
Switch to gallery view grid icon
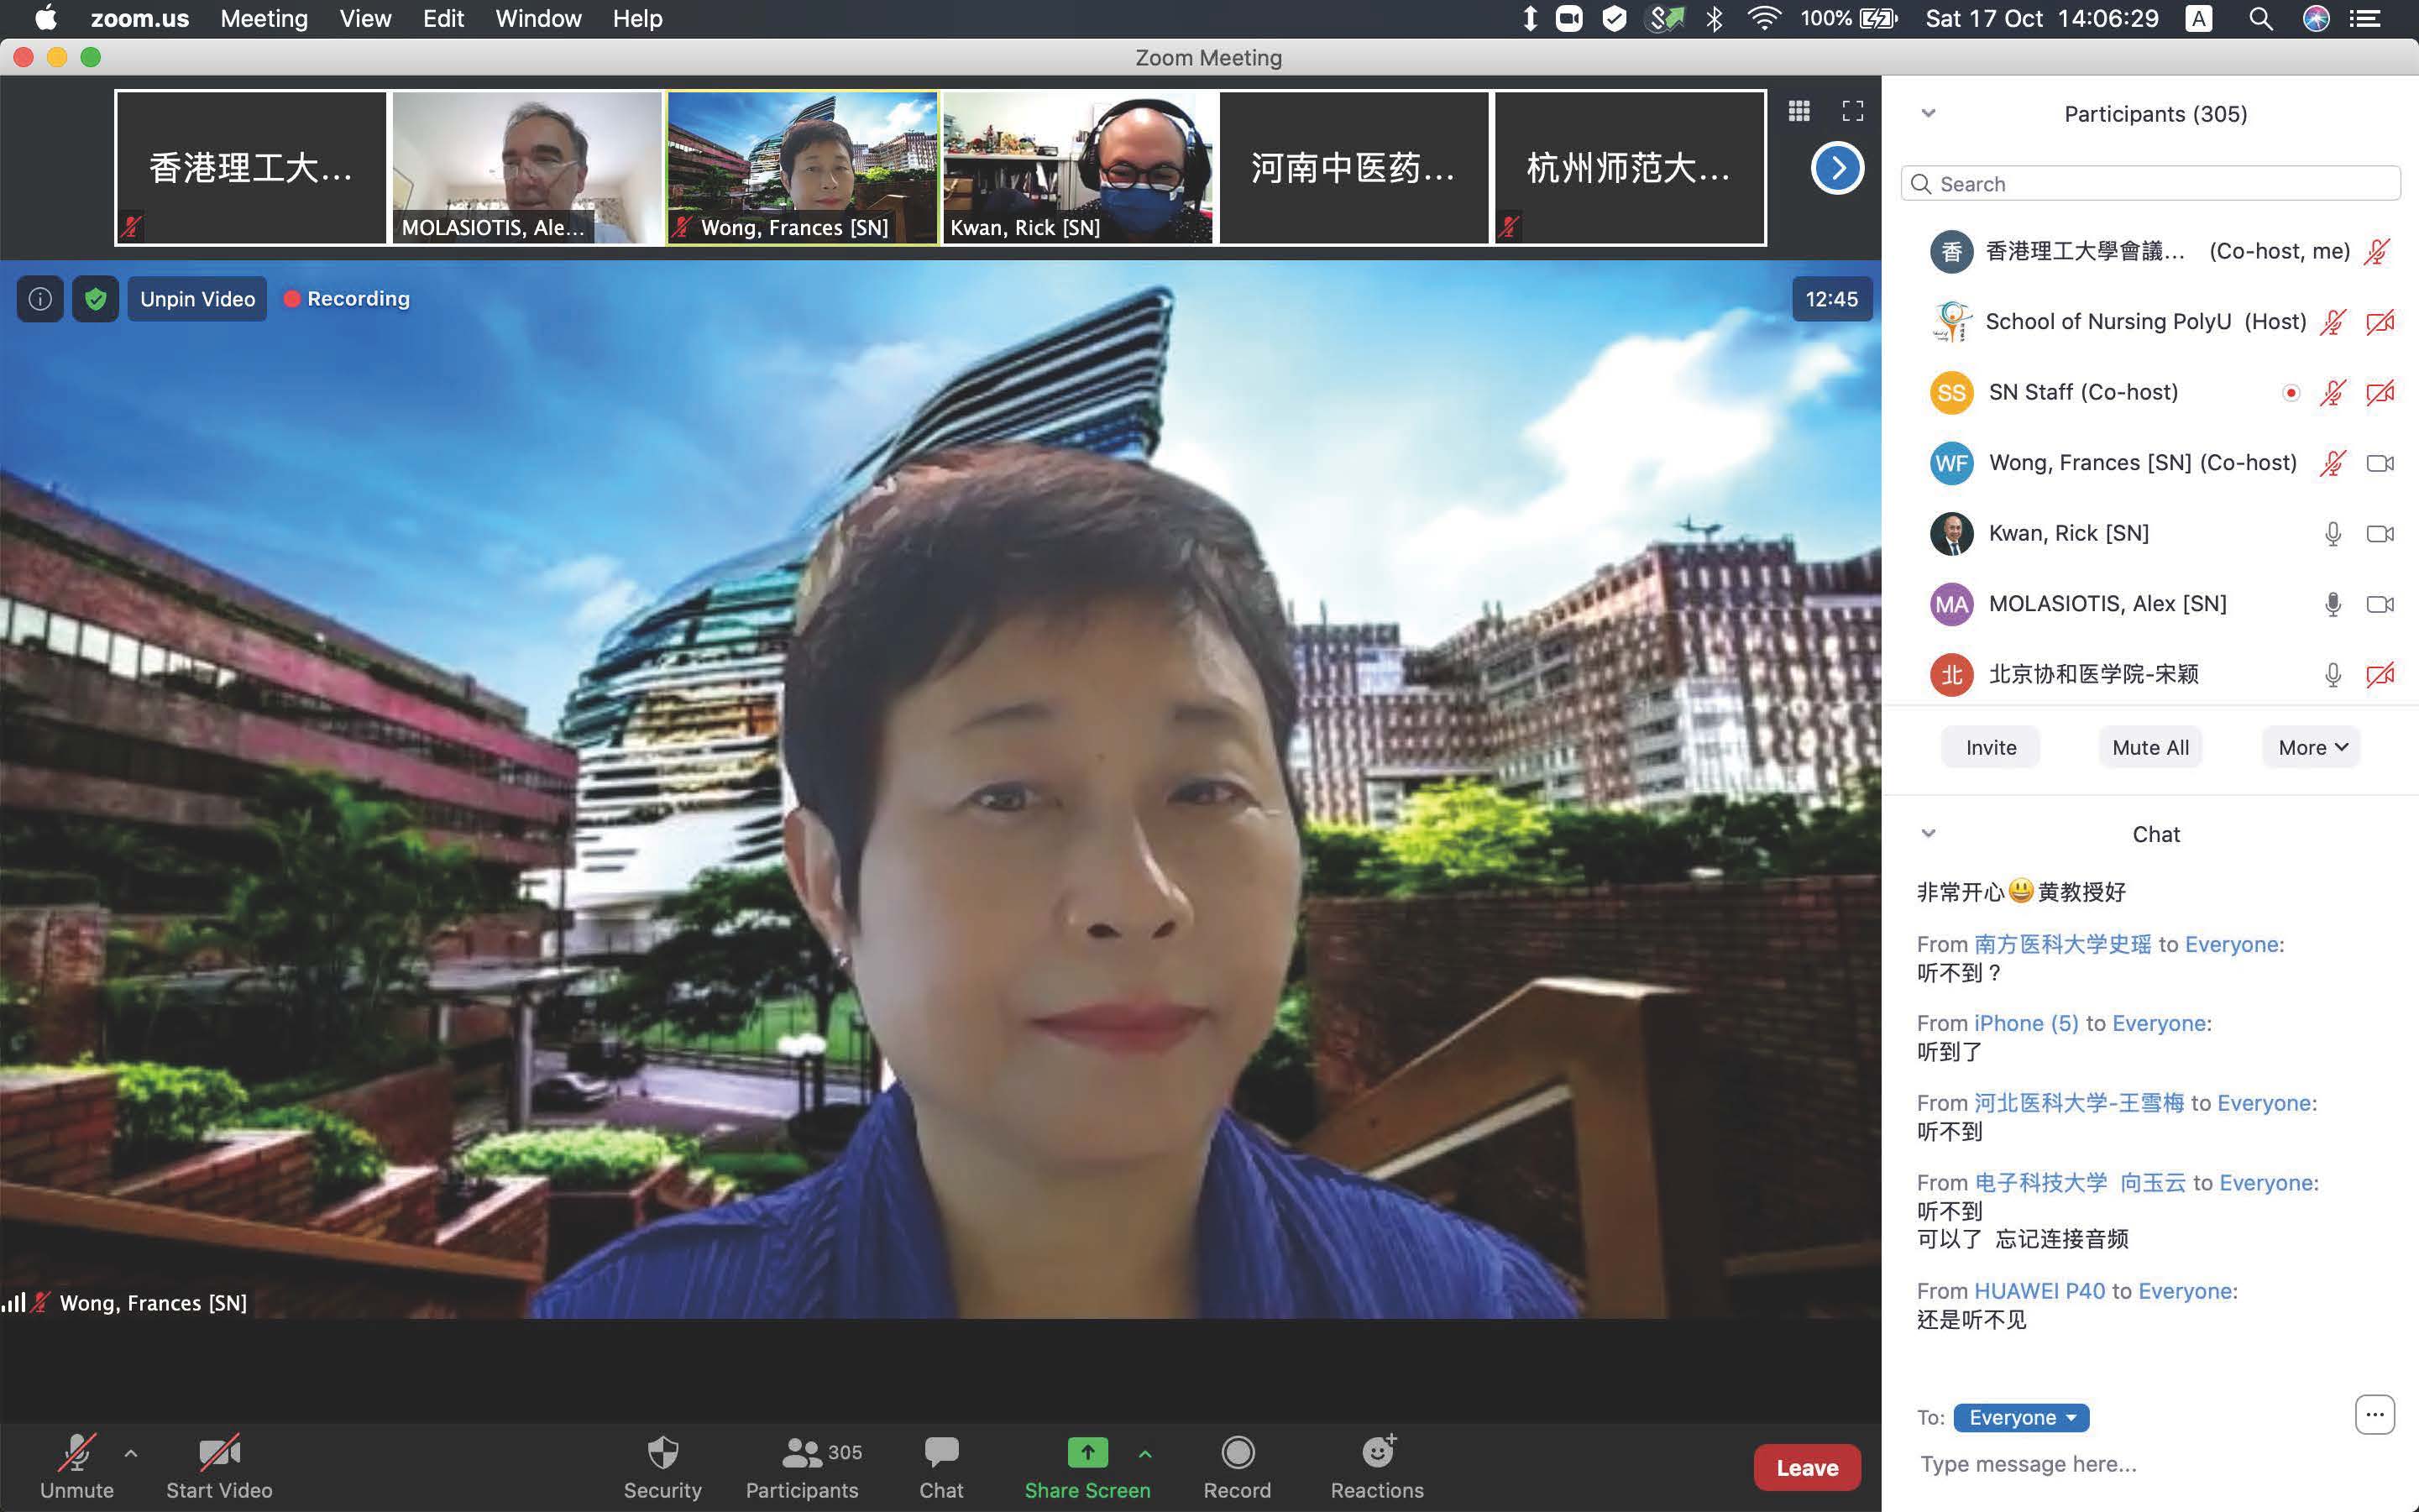(x=1798, y=111)
